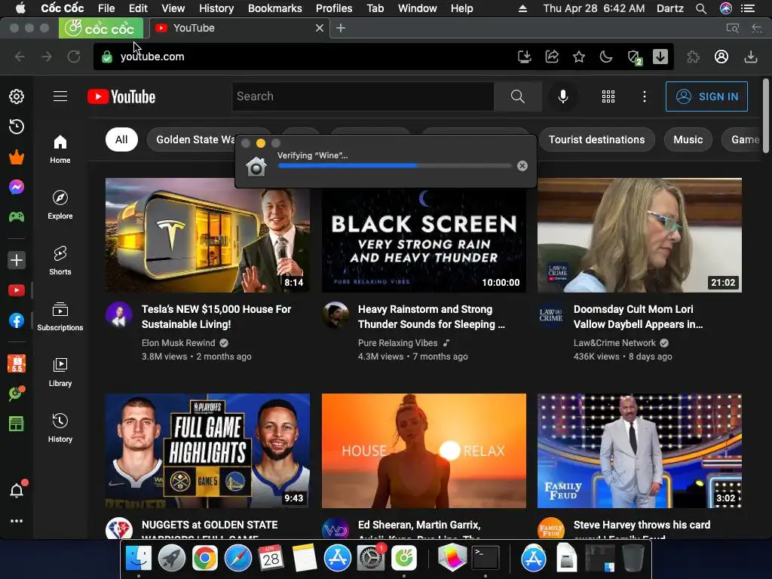772x579 pixels.
Task: Open Family Feud Steve Harvey thumbnail
Action: click(x=639, y=451)
